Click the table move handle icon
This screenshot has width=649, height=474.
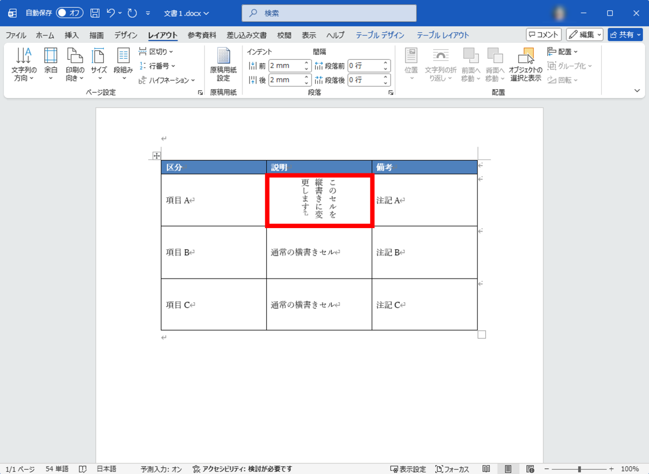156,156
